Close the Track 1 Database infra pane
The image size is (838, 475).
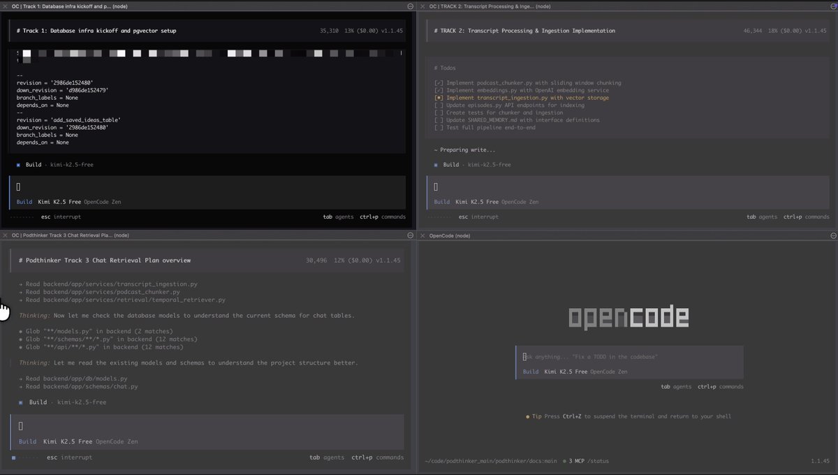(6, 6)
